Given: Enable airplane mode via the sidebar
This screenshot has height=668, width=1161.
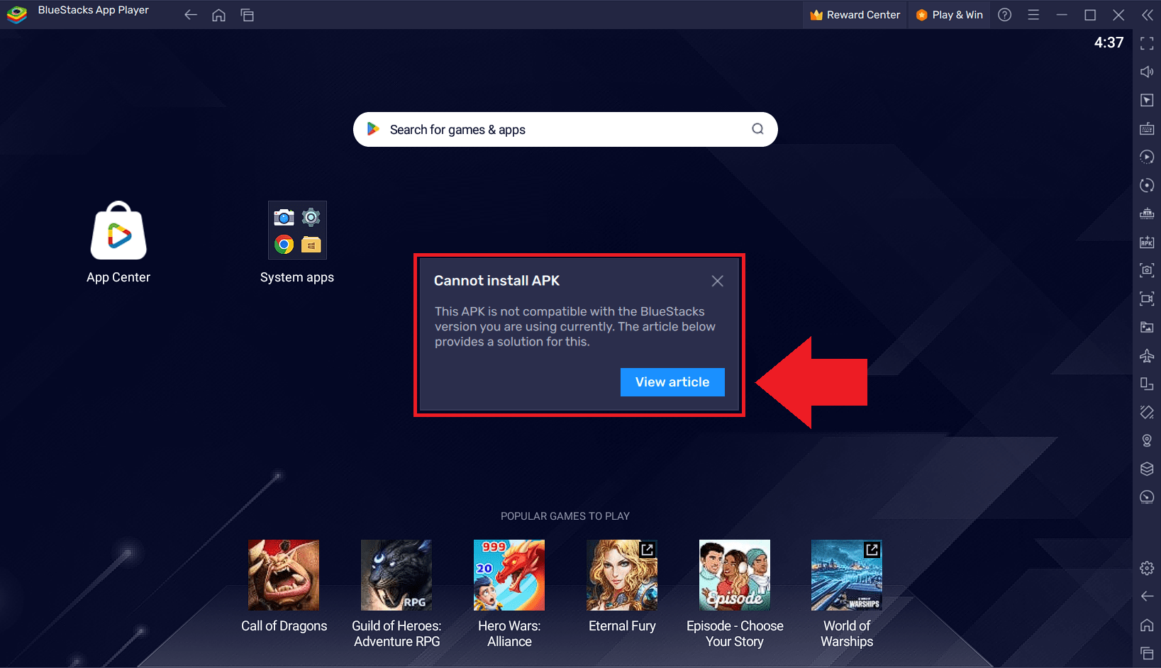Looking at the screenshot, I should pyautogui.click(x=1147, y=355).
